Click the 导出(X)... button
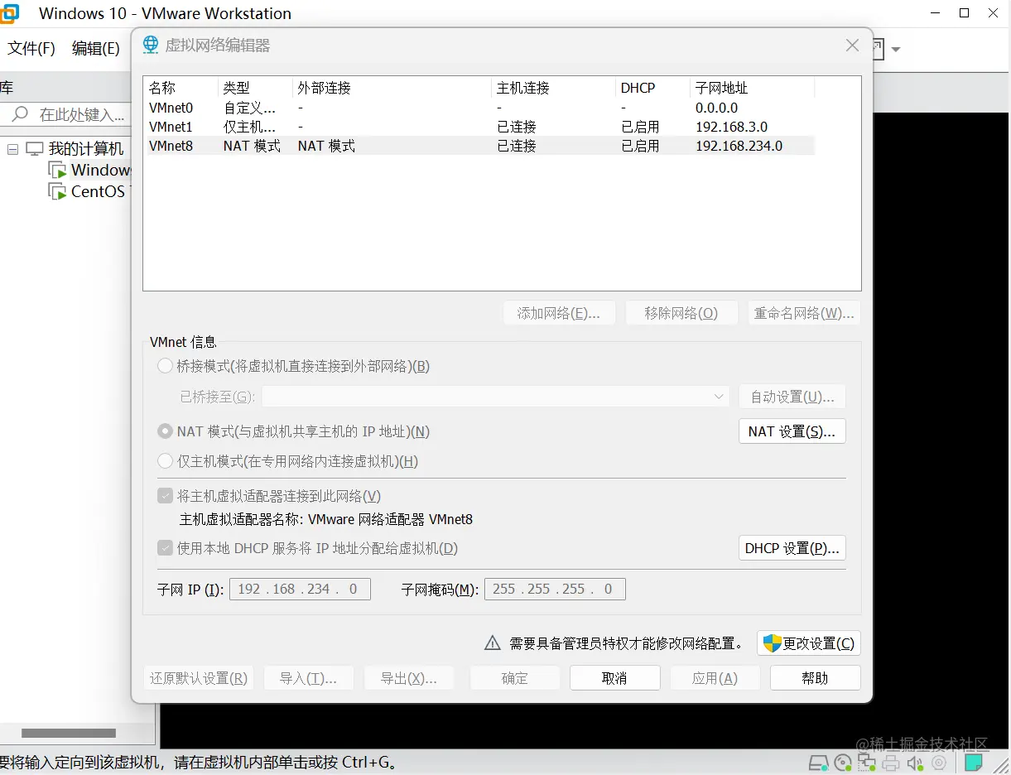This screenshot has width=1011, height=775. pyautogui.click(x=409, y=678)
